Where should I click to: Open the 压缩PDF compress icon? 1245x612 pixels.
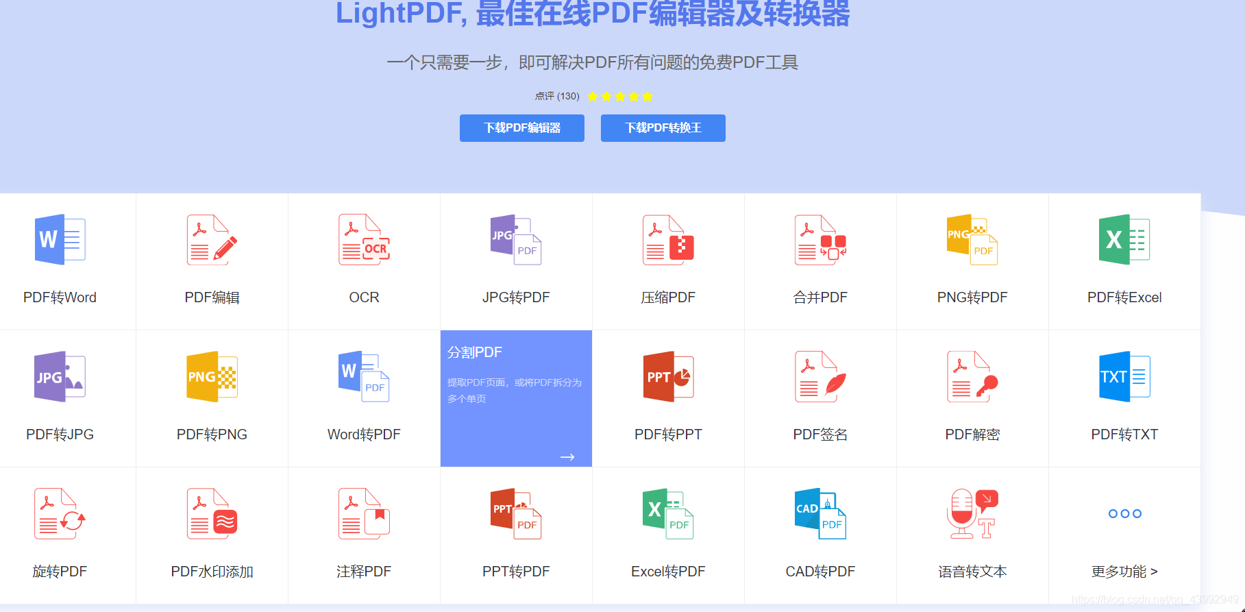click(x=668, y=239)
